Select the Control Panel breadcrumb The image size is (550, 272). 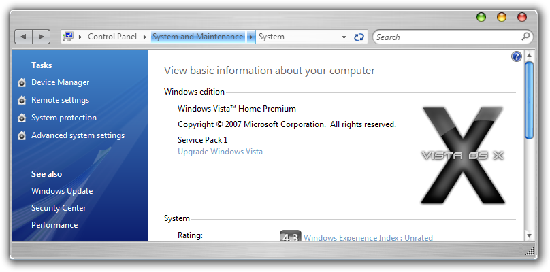[112, 37]
